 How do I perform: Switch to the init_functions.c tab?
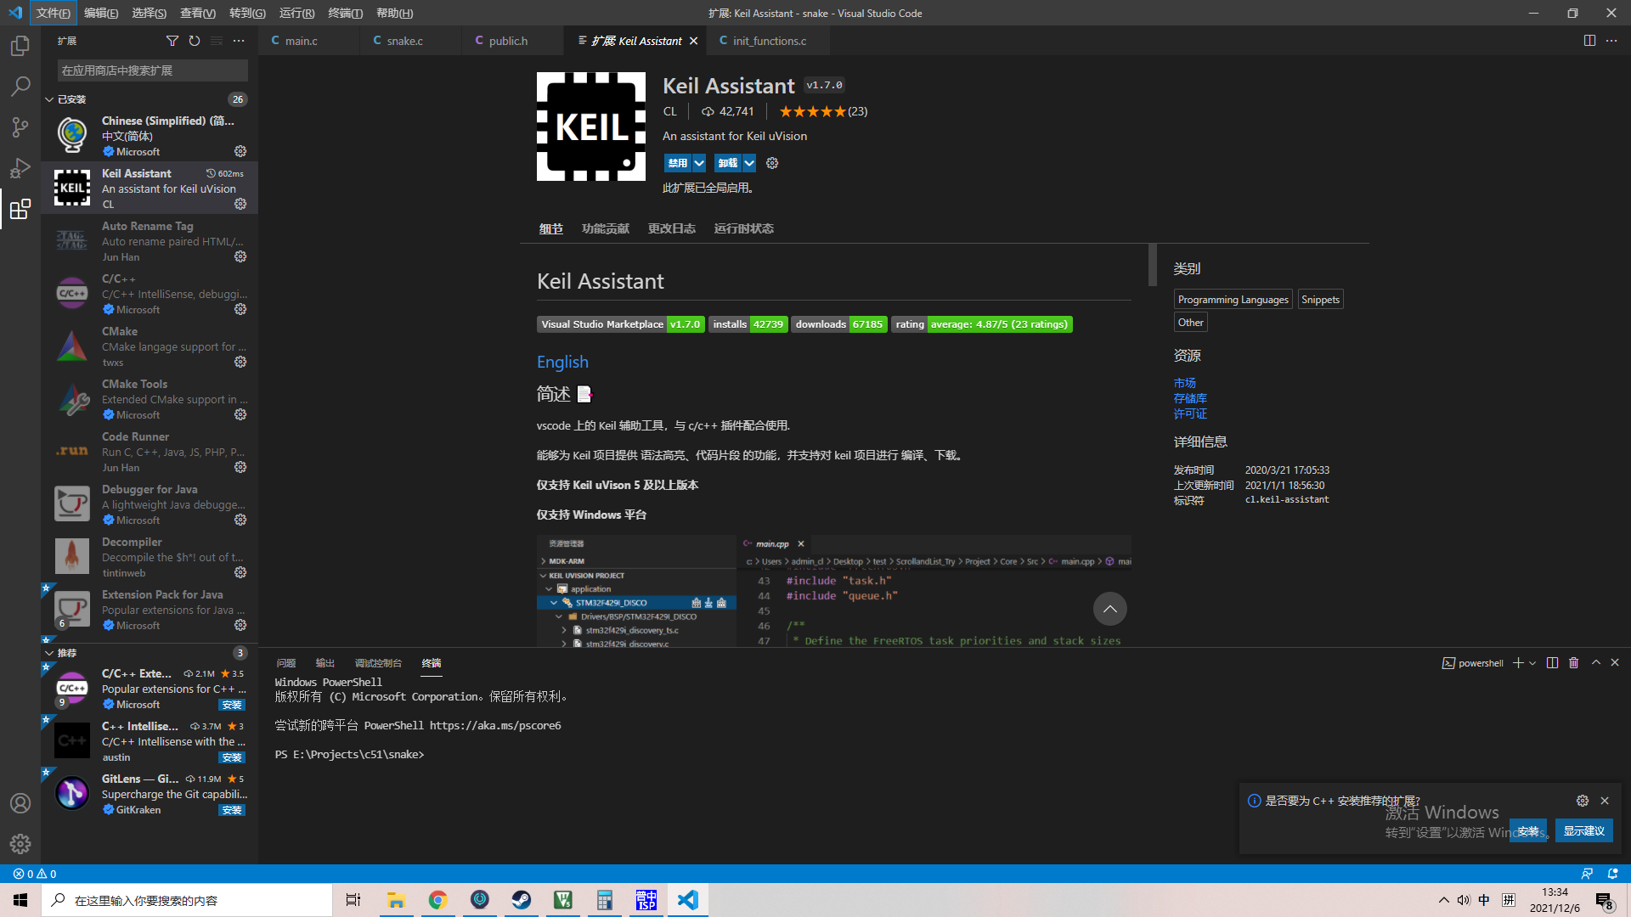[x=770, y=41]
